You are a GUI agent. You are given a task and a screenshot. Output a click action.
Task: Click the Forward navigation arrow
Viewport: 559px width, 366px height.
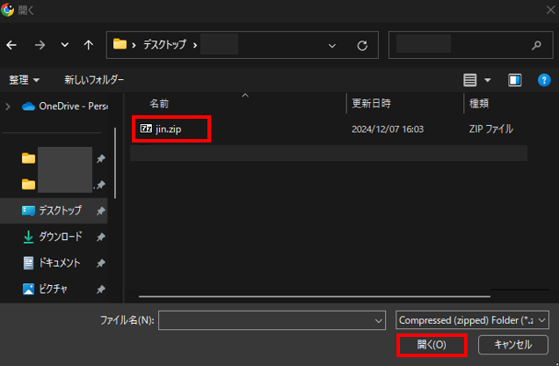click(40, 45)
